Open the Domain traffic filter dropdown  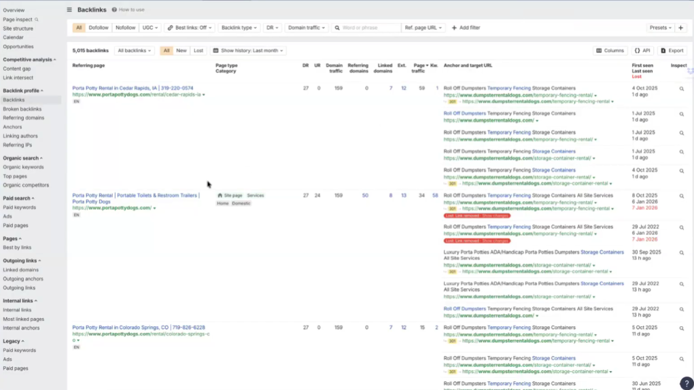tap(306, 28)
